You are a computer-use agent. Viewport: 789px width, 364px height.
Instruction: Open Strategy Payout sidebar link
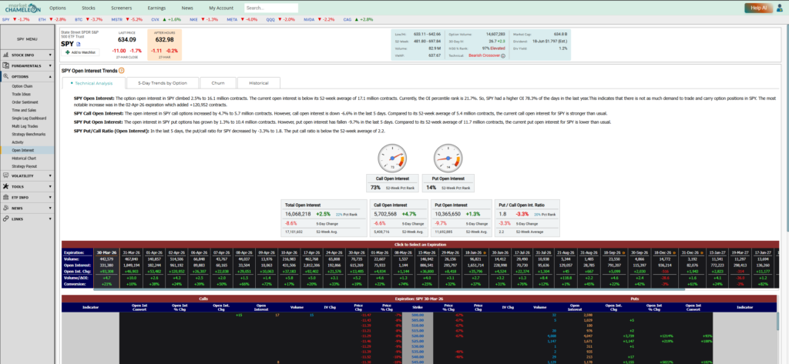coord(24,166)
